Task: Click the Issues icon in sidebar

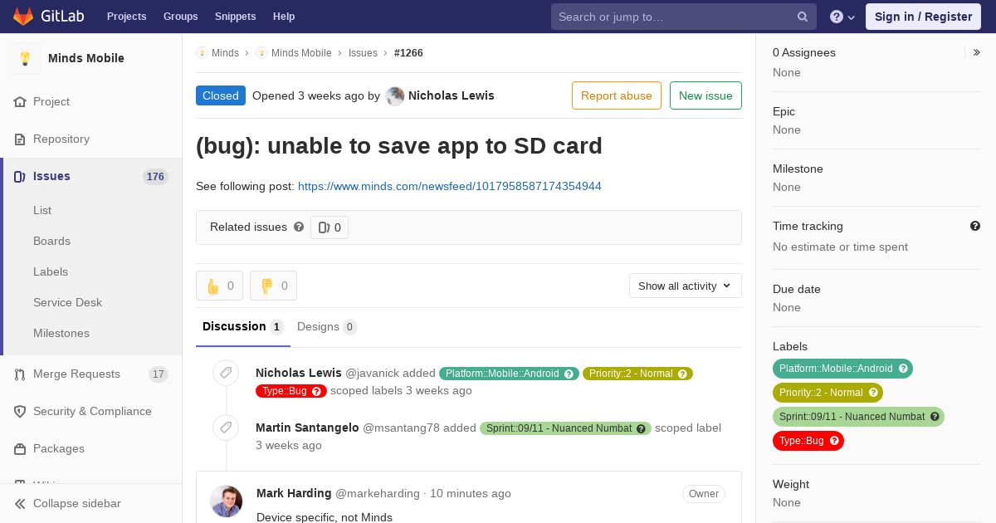Action: coord(20,176)
